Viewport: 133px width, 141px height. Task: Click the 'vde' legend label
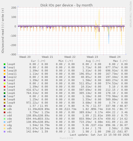9,119
